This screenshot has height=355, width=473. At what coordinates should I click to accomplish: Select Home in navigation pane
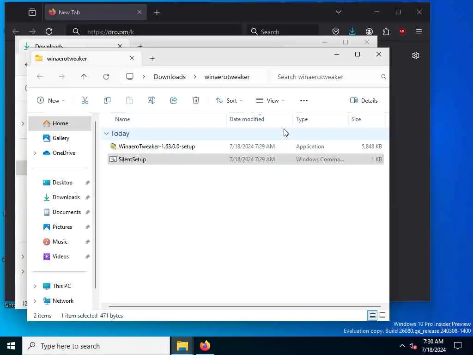click(x=60, y=123)
